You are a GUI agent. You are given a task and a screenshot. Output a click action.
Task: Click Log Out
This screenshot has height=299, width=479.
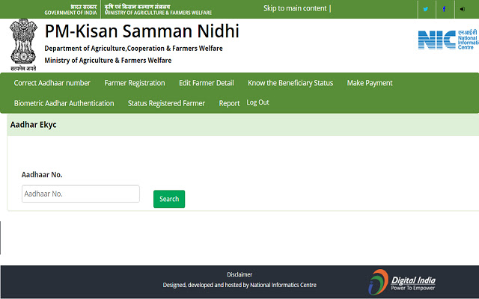tap(257, 102)
